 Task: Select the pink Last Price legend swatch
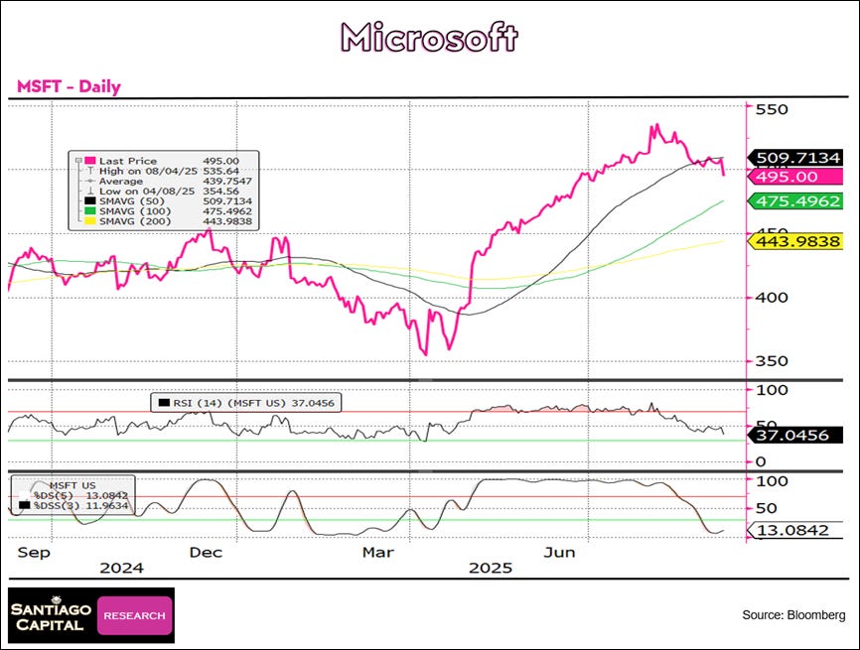pyautogui.click(x=90, y=161)
